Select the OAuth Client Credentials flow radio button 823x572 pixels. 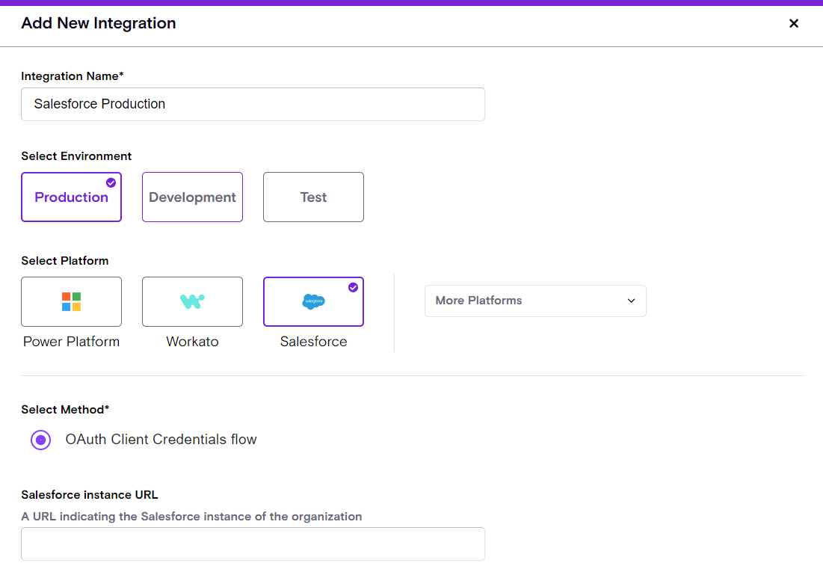[41, 440]
